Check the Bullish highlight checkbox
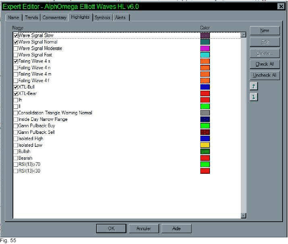The image size is (288, 244). click(16, 152)
